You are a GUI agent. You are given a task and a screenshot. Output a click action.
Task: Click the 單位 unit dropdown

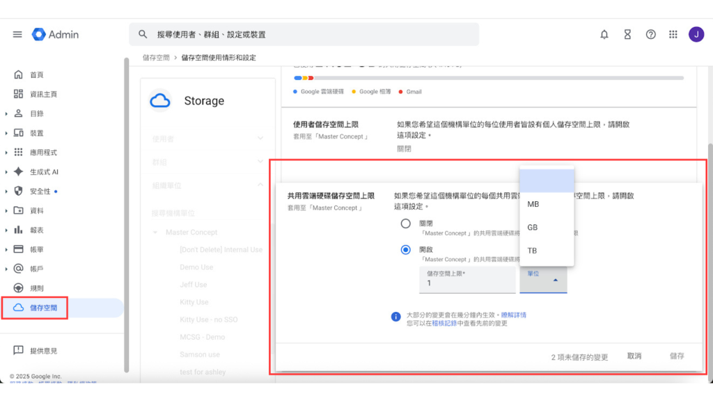[543, 280]
